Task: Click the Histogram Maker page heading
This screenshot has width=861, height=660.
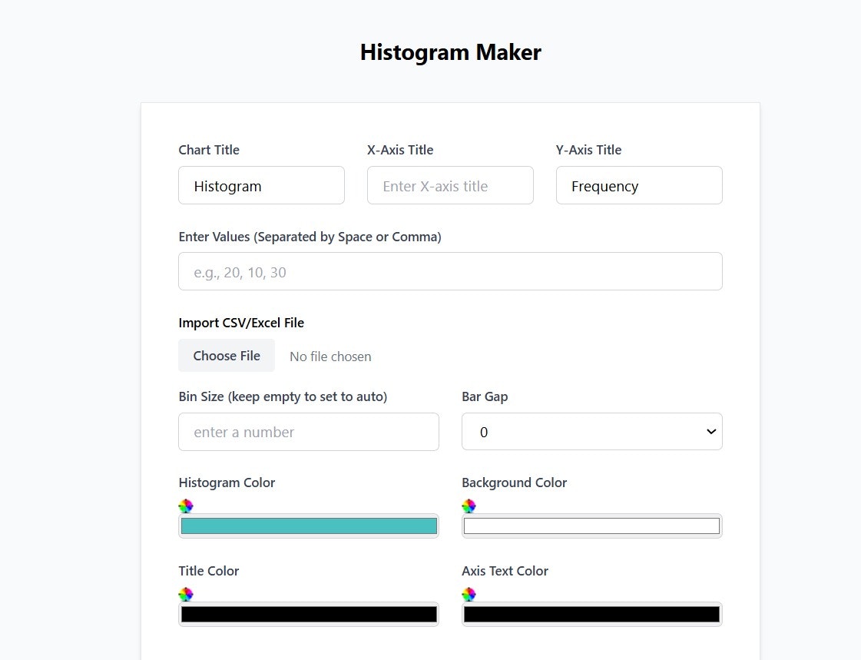Action: (450, 51)
